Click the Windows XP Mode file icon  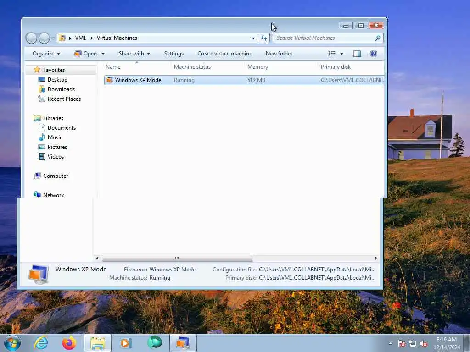click(110, 80)
